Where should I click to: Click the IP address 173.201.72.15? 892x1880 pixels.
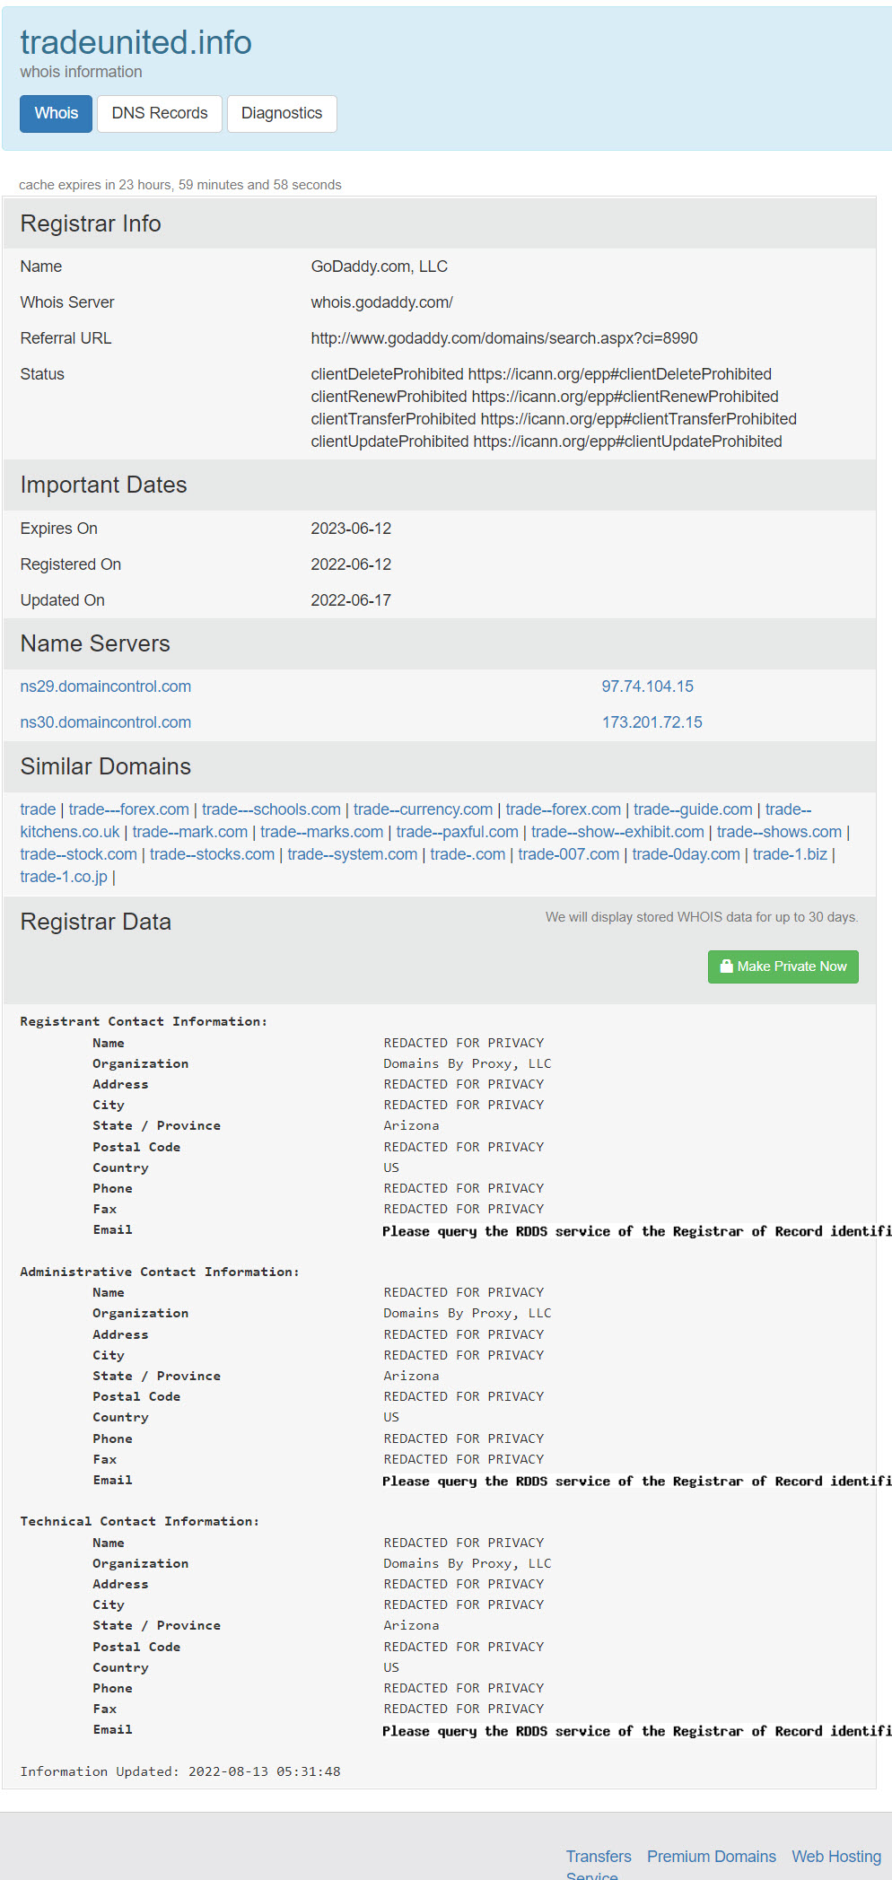point(652,722)
